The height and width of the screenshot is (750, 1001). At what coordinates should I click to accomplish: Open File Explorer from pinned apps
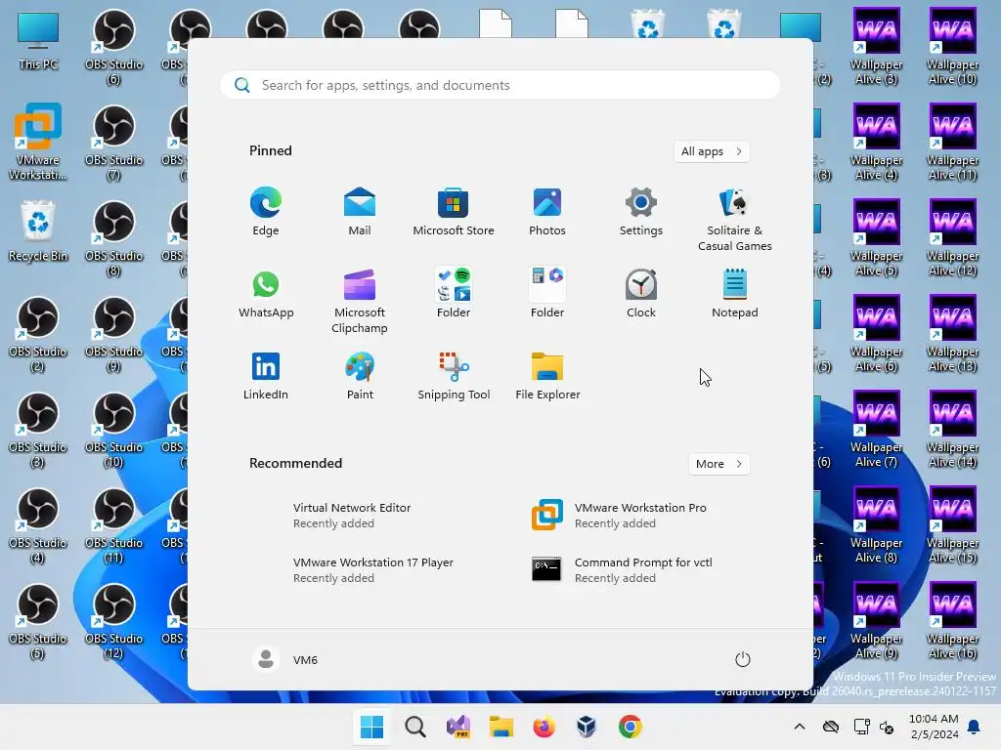[547, 376]
